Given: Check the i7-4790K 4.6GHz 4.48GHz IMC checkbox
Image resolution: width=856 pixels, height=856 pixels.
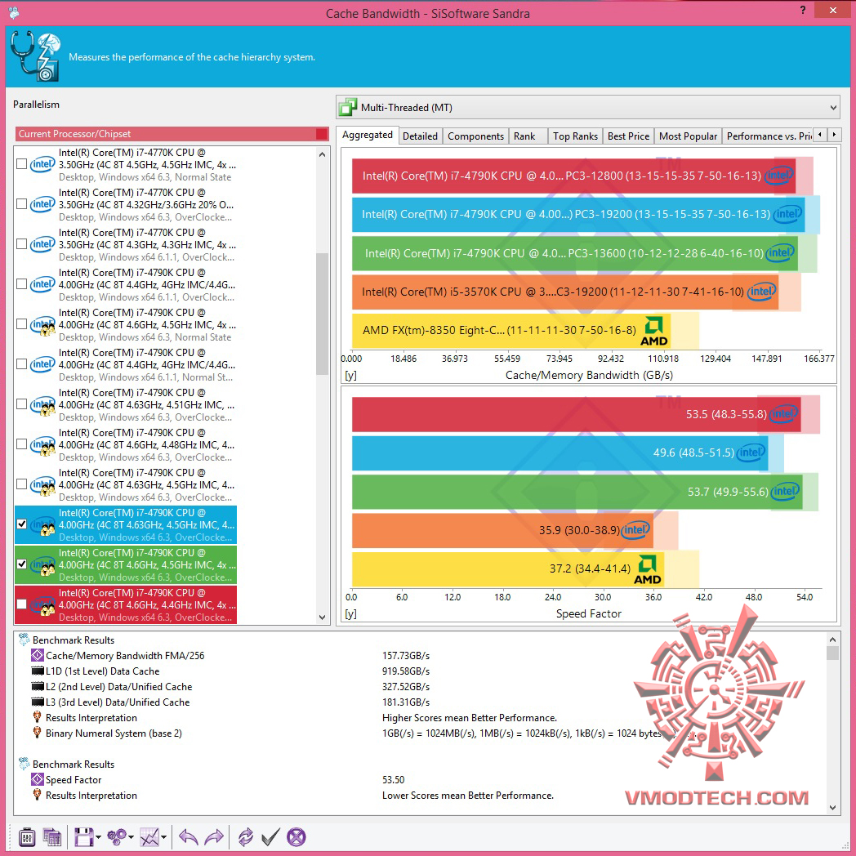Looking at the screenshot, I should tap(21, 444).
